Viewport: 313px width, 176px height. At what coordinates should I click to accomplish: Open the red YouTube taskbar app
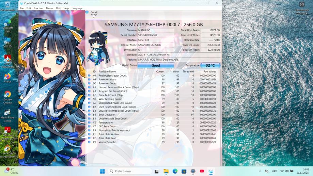point(202,171)
